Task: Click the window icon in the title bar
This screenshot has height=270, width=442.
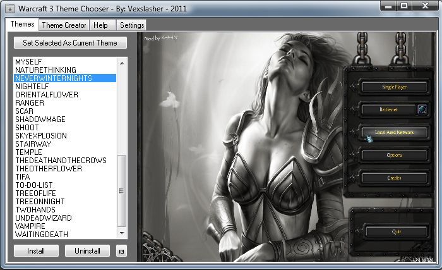Action: tap(10, 9)
